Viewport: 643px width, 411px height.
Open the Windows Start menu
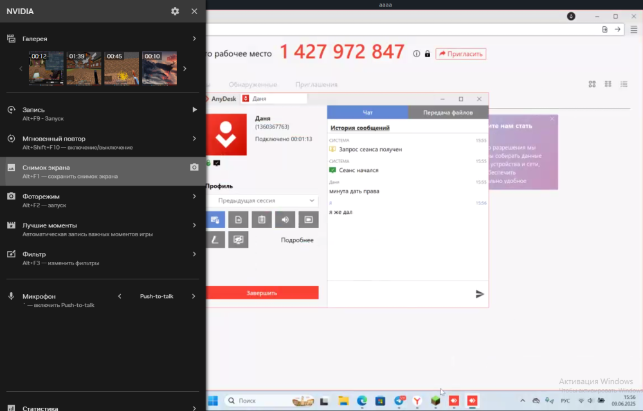(x=213, y=401)
